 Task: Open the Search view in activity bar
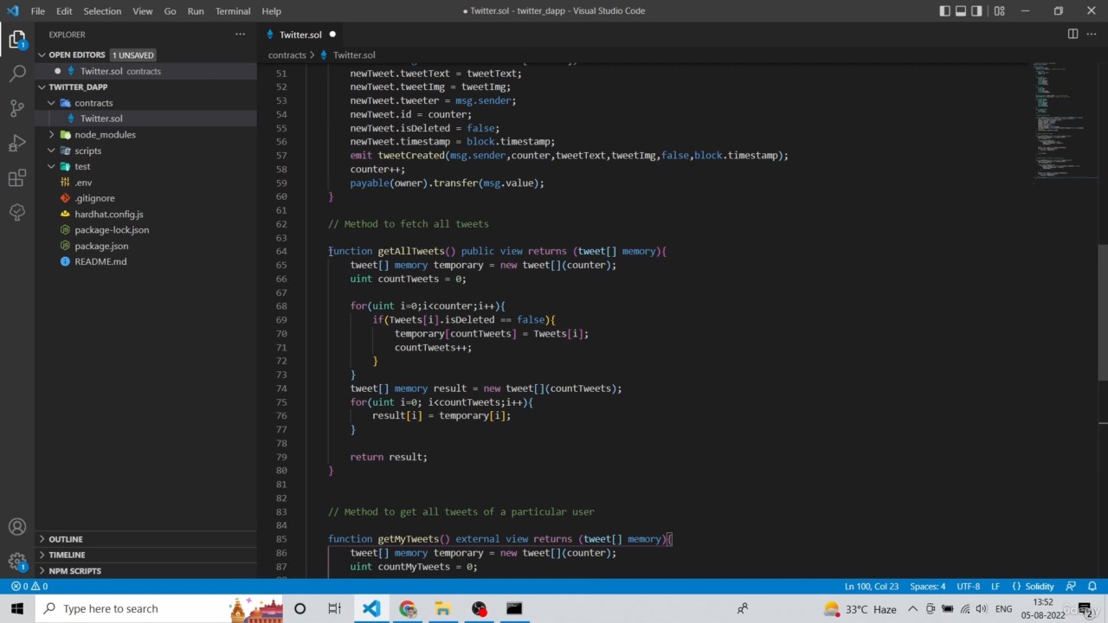pos(17,74)
